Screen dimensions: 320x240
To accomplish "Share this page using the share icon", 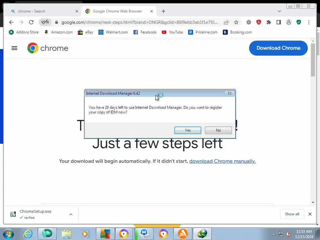I will 226,22.
